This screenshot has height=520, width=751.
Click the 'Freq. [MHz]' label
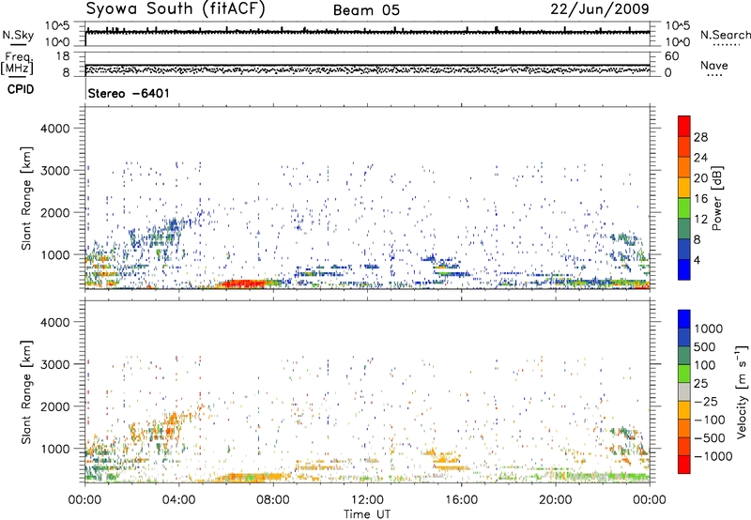18,63
